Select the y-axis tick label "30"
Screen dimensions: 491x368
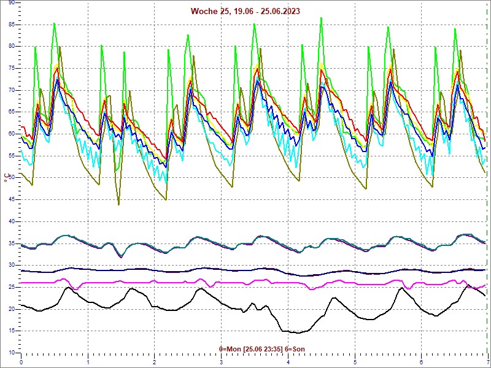click(x=11, y=266)
